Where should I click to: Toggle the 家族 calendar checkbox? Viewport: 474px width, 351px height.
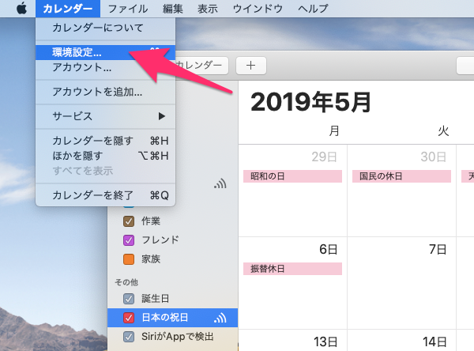click(129, 259)
